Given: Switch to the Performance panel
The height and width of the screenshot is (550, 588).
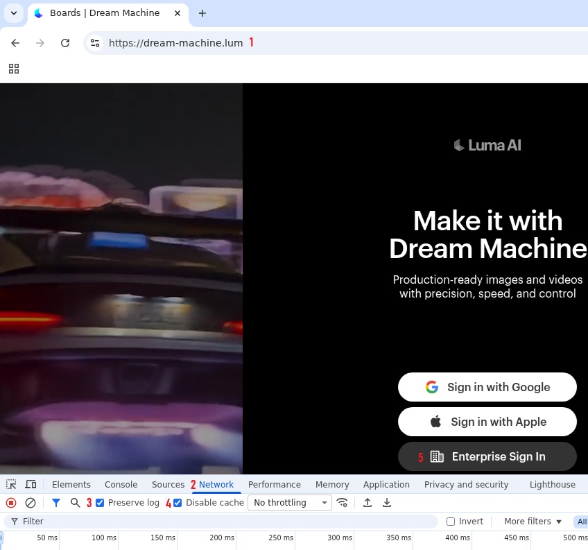Looking at the screenshot, I should [275, 484].
